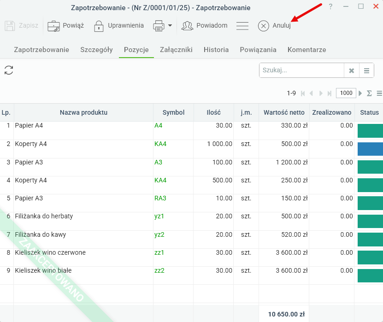Sort by Lp. column header
The width and height of the screenshot is (383, 322).
tap(6, 112)
